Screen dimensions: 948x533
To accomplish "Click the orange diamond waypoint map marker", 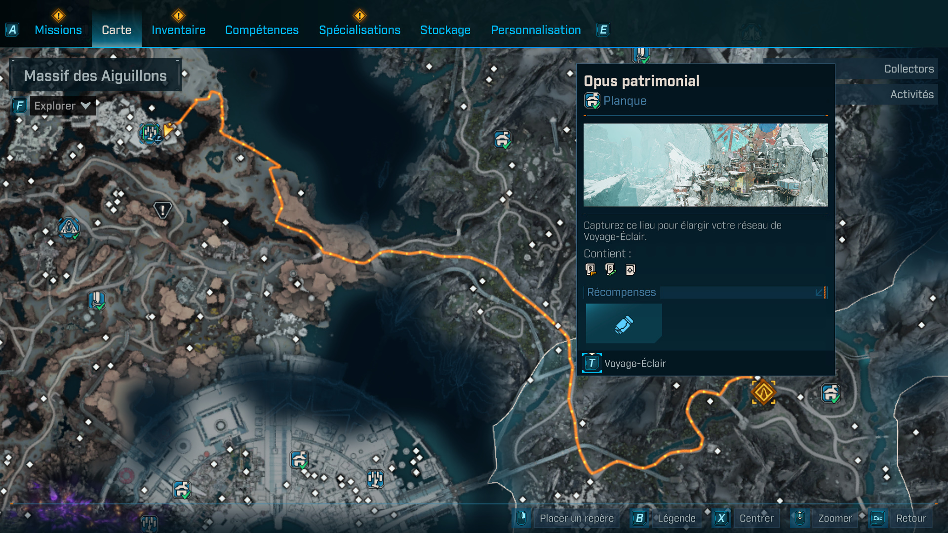I will pos(763,392).
